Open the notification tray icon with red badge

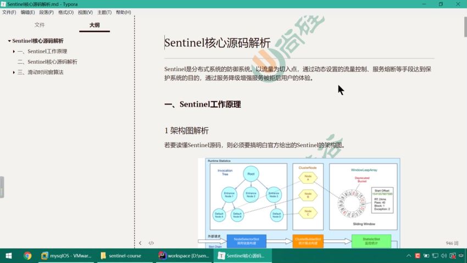[x=453, y=256]
